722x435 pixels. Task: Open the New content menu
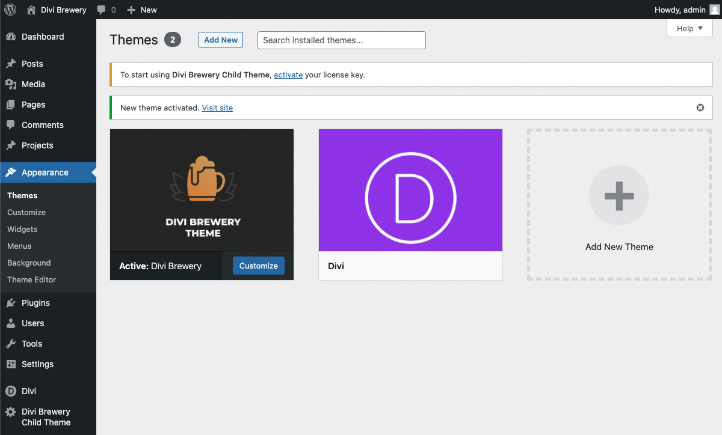pyautogui.click(x=142, y=10)
